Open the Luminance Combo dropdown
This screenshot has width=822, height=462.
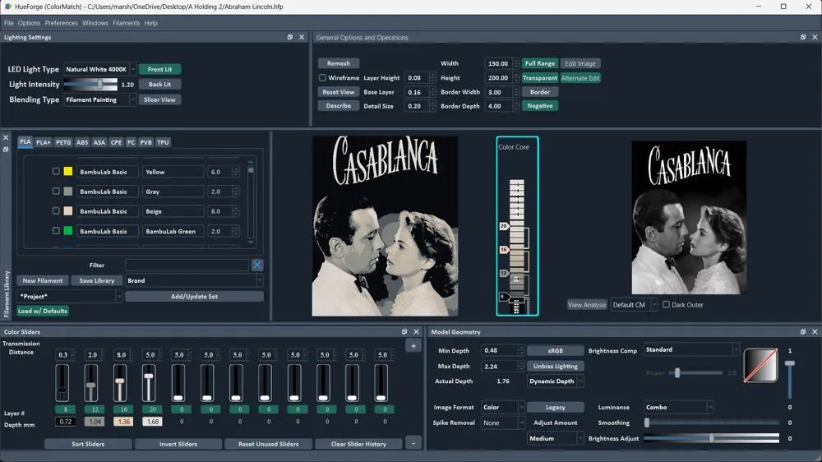678,407
